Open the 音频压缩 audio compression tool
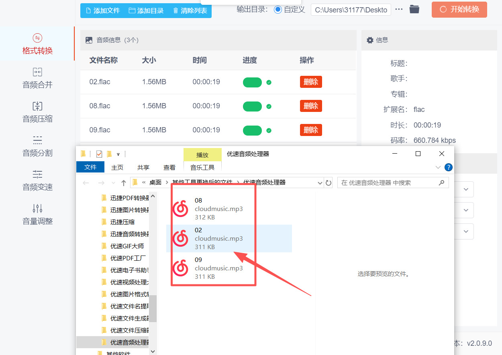 tap(37, 112)
